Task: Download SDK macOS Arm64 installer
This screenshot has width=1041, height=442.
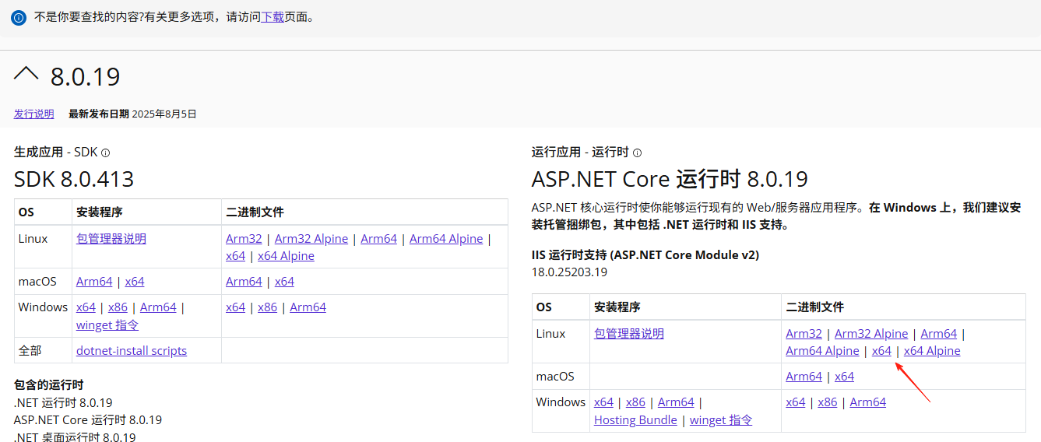Action: coord(94,282)
